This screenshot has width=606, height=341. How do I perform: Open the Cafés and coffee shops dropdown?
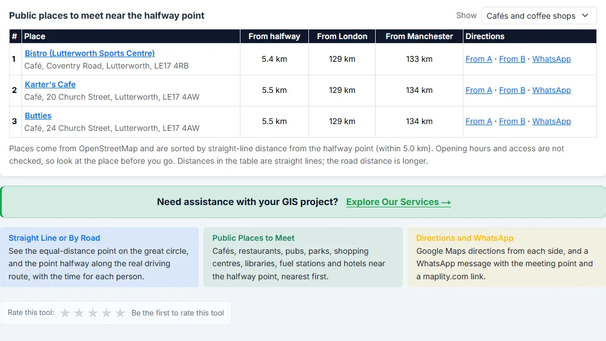click(539, 16)
